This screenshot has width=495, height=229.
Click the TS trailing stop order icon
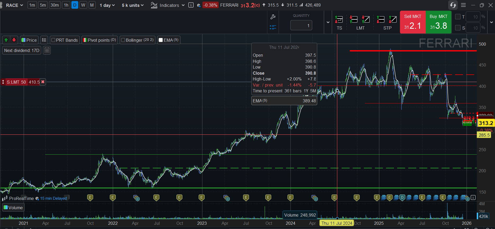[339, 22]
